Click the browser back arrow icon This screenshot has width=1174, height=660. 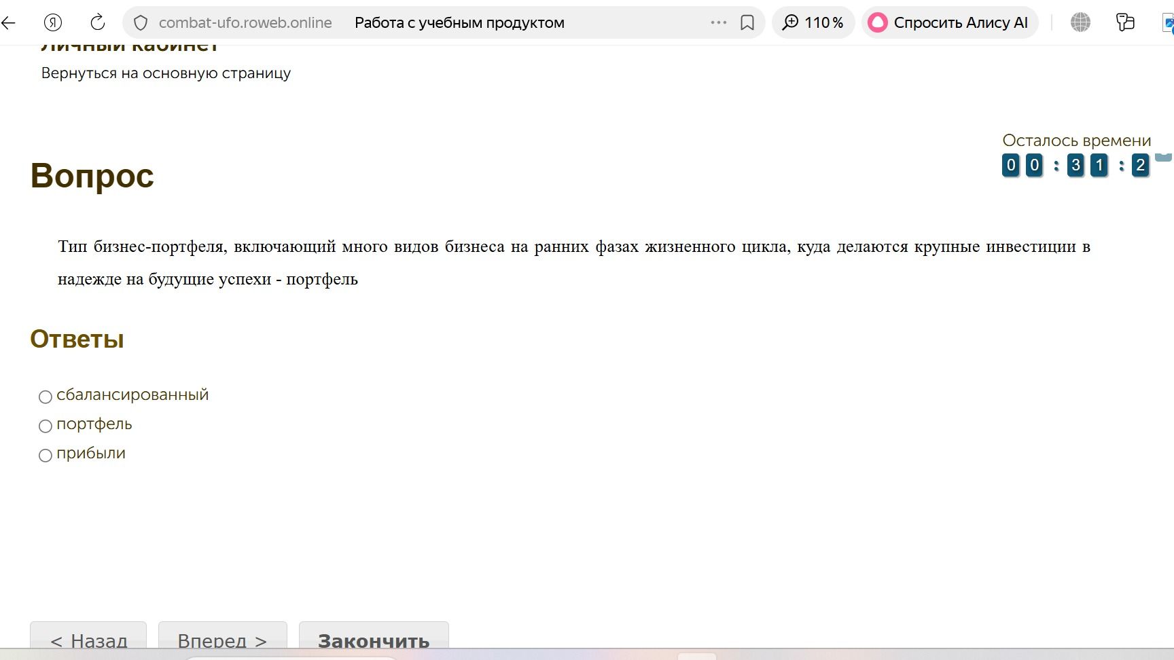click(x=8, y=22)
